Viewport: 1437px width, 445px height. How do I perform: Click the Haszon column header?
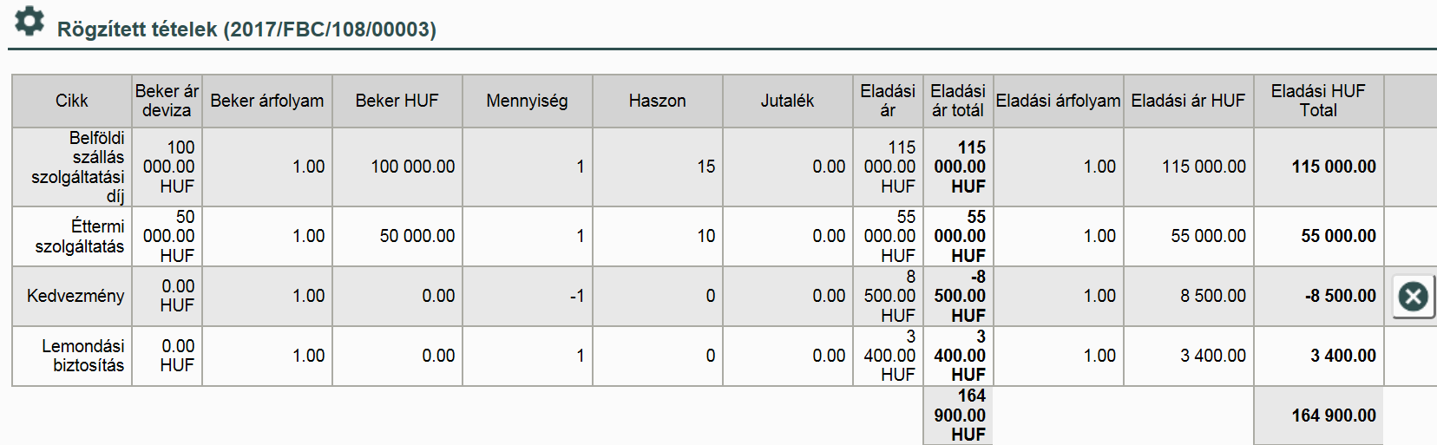pyautogui.click(x=657, y=101)
